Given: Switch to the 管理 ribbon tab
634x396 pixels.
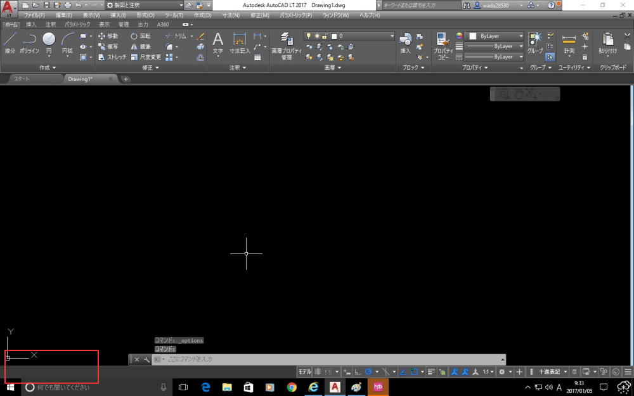Looking at the screenshot, I should (x=124, y=25).
